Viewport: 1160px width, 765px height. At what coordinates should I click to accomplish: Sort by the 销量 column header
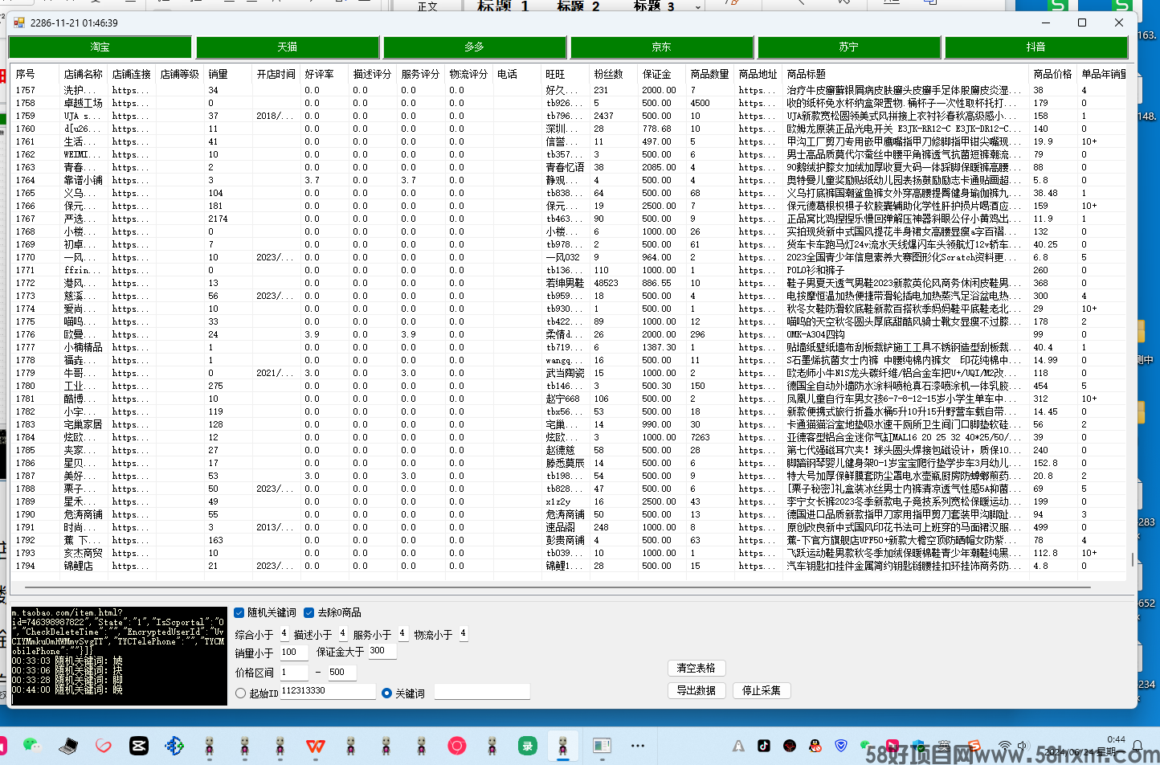[228, 74]
